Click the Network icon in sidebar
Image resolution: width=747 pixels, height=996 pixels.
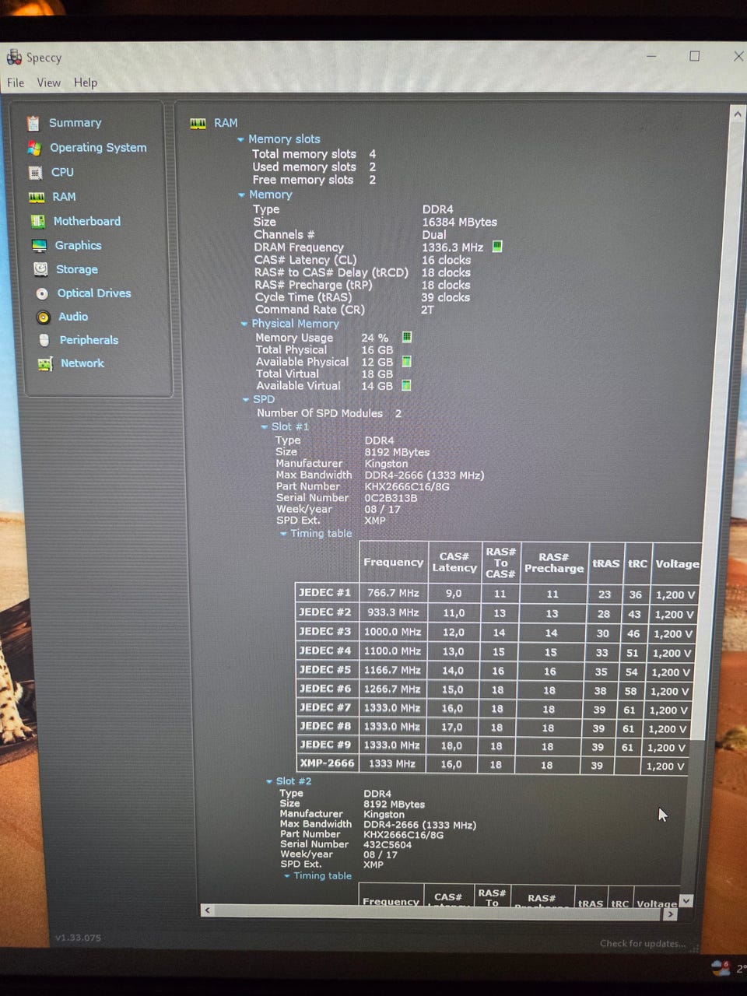tap(45, 363)
